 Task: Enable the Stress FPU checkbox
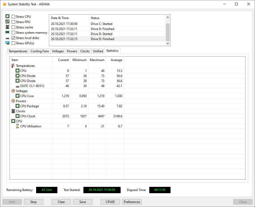[14, 22]
